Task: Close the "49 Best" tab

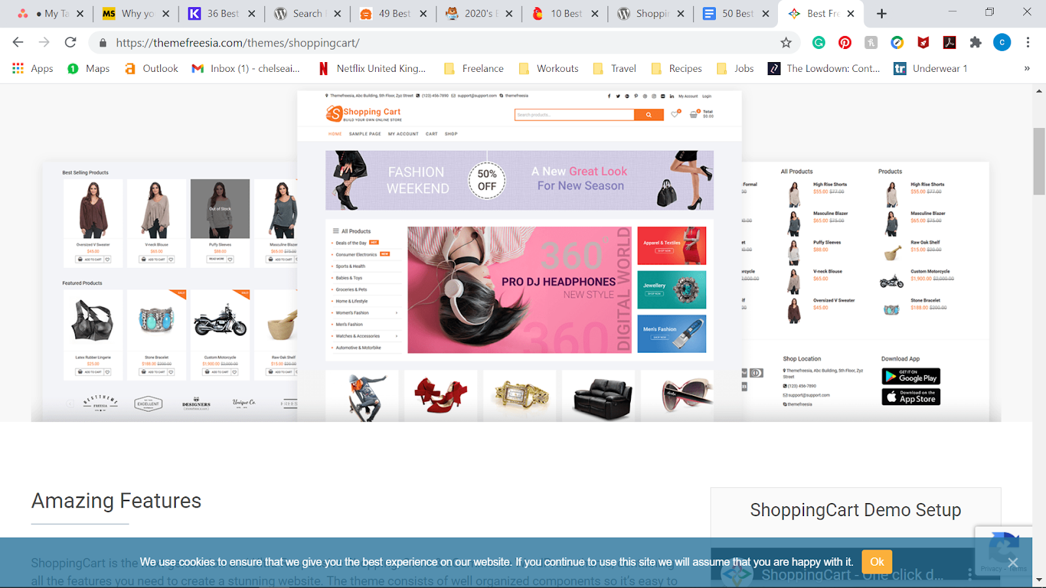Action: coord(423,14)
